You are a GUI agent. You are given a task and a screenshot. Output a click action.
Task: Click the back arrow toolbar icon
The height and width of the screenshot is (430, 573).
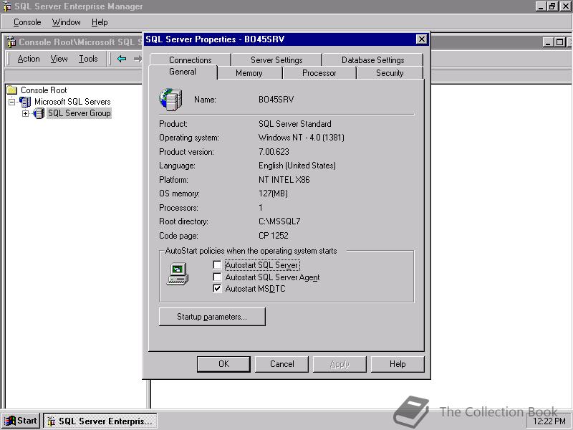(x=122, y=59)
